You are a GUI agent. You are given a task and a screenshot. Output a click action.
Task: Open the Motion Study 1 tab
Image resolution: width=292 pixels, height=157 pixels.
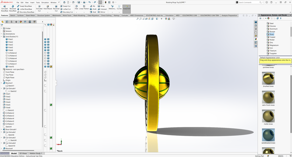[x=35, y=153]
